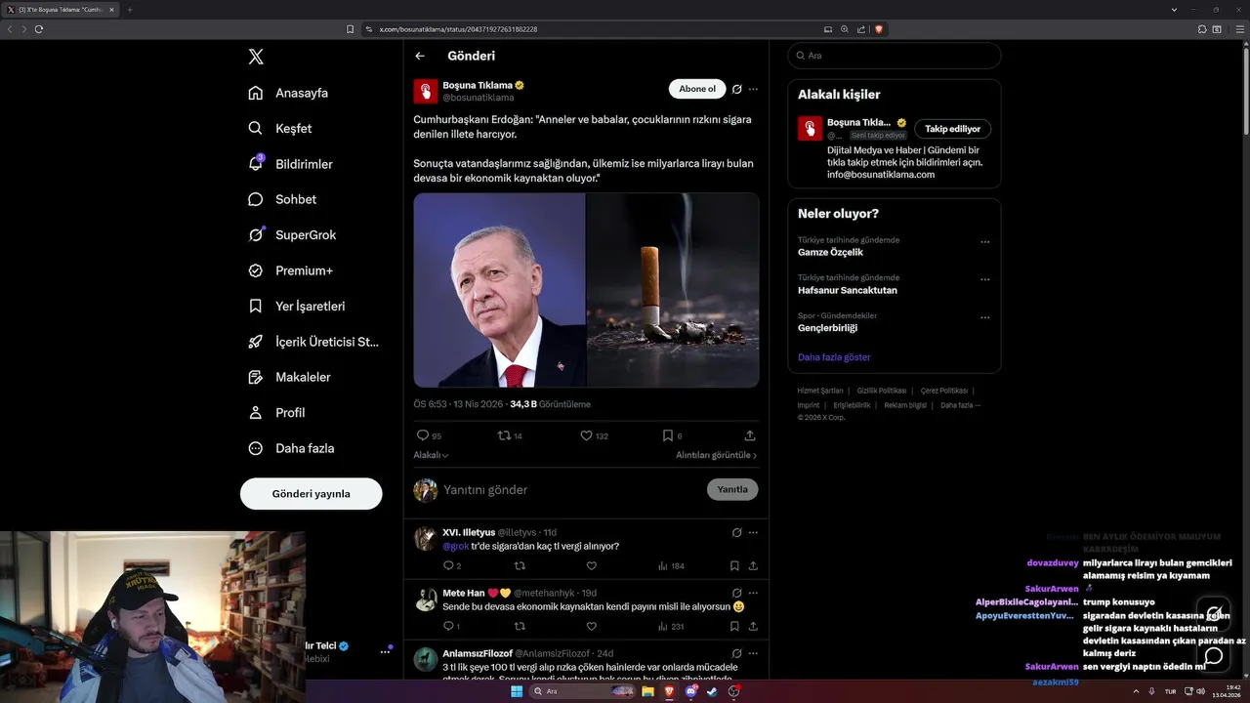Open the Erdoğan and cigarette post image

pos(586,290)
